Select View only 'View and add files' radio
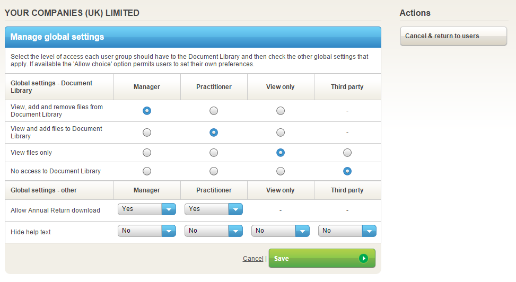The image size is (516, 282). [281, 133]
